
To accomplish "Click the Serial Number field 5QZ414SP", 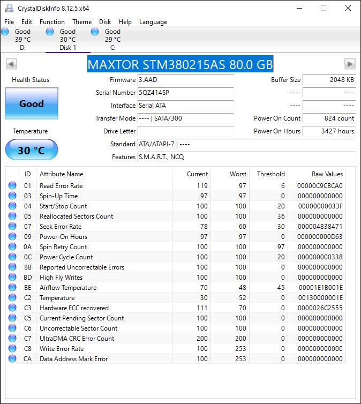I will pyautogui.click(x=186, y=93).
